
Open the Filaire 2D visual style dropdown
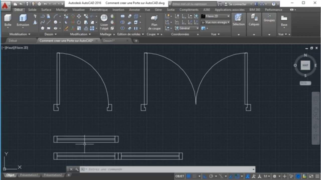(x=215, y=16)
